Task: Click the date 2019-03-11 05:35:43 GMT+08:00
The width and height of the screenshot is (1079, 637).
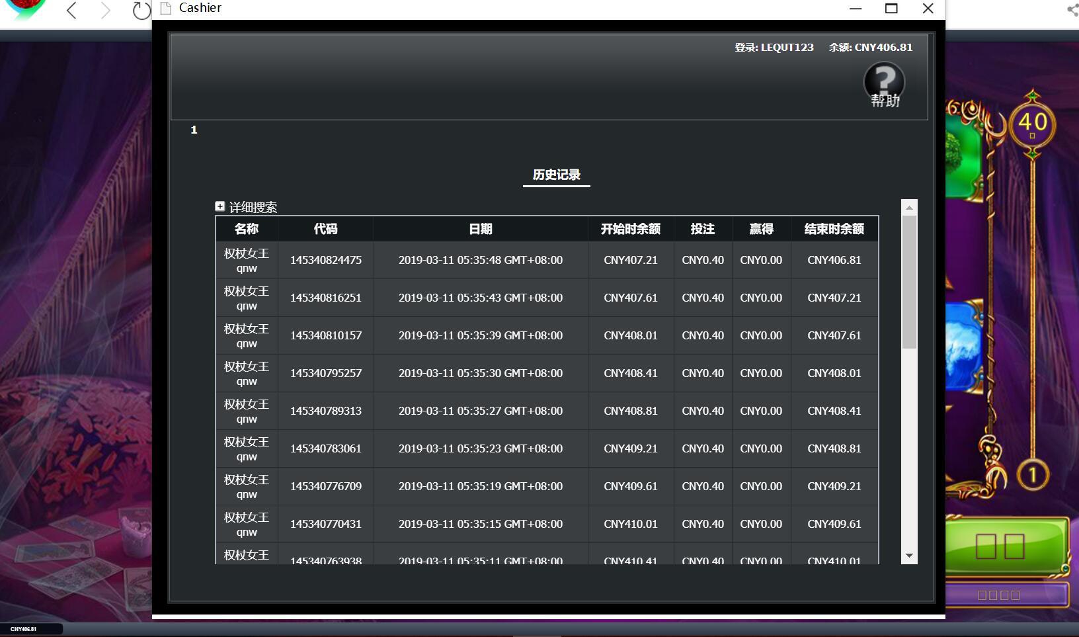Action: click(x=481, y=298)
